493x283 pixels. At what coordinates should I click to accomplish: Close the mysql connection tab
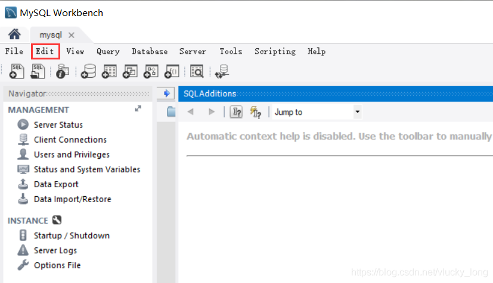coord(72,35)
